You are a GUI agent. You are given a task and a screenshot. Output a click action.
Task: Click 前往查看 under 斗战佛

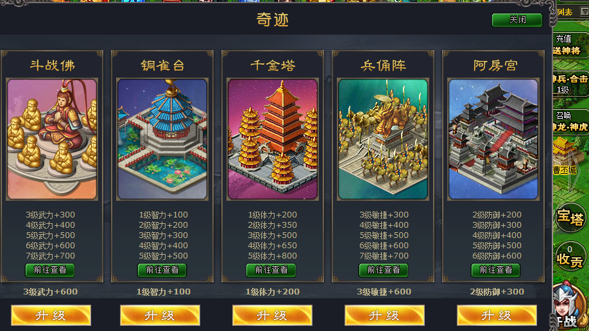[x=50, y=270]
